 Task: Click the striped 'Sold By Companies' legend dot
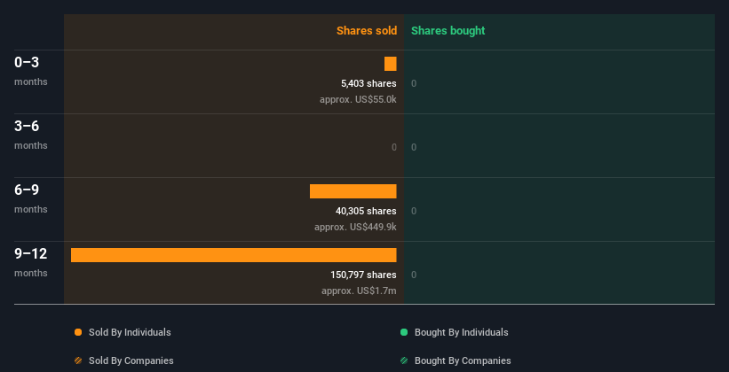click(x=78, y=360)
